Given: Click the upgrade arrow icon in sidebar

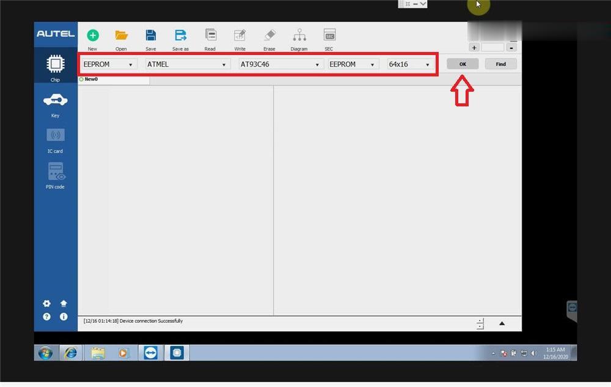Looking at the screenshot, I should tap(64, 303).
